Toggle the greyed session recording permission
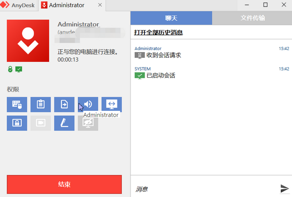Screen dimensions: 292x197 tap(40, 123)
